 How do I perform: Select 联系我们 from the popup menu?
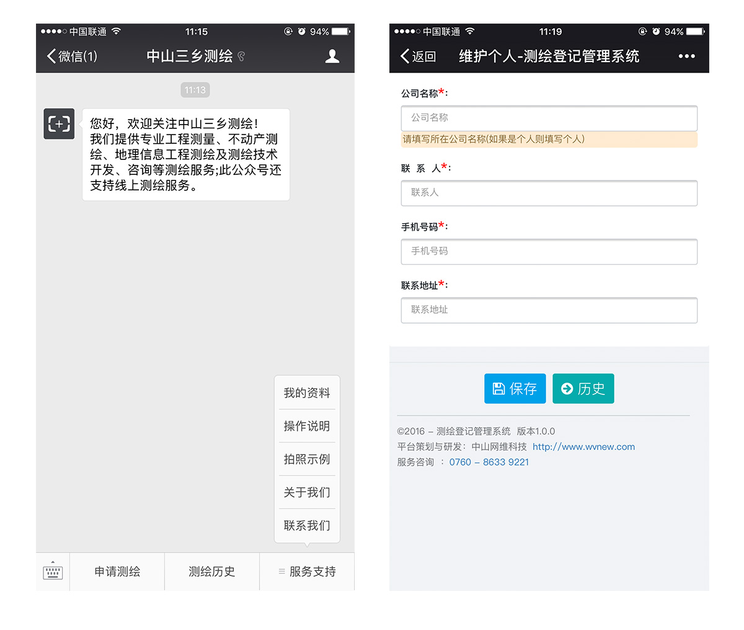pos(307,526)
